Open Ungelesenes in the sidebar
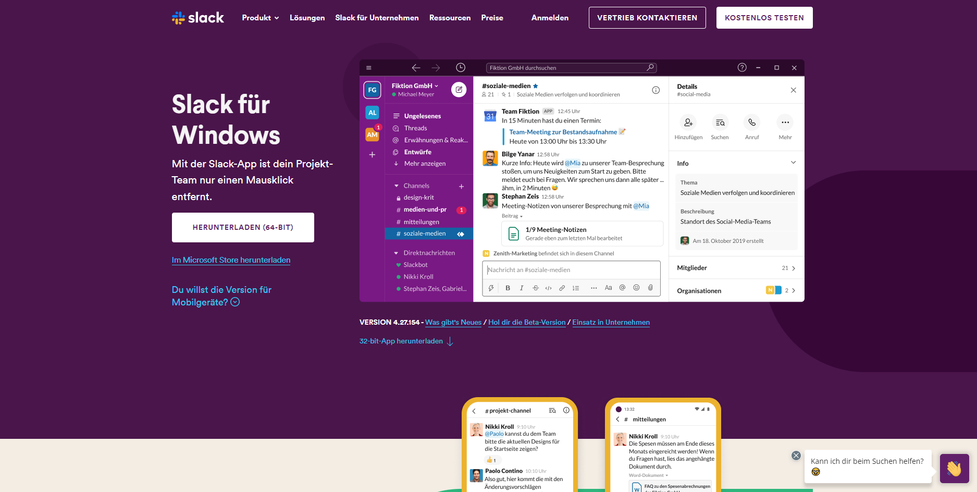The image size is (977, 492). coord(422,116)
